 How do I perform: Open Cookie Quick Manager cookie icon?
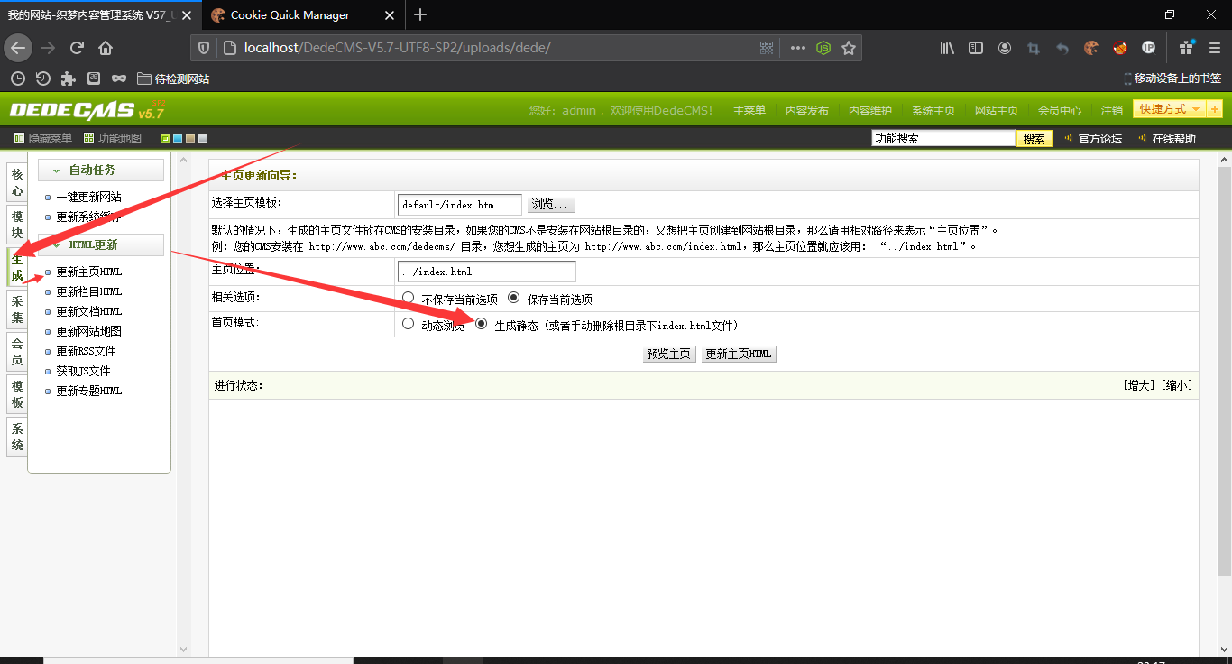point(1091,48)
